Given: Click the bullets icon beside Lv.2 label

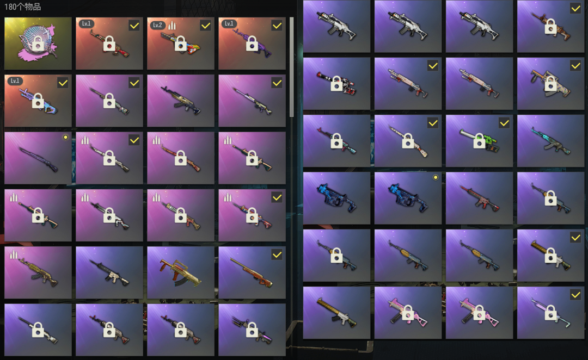Looking at the screenshot, I should 171,25.
